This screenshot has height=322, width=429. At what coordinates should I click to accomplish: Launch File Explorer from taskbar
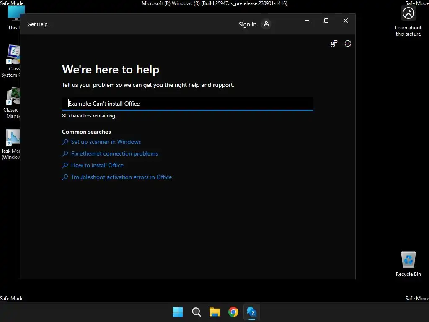pos(215,312)
